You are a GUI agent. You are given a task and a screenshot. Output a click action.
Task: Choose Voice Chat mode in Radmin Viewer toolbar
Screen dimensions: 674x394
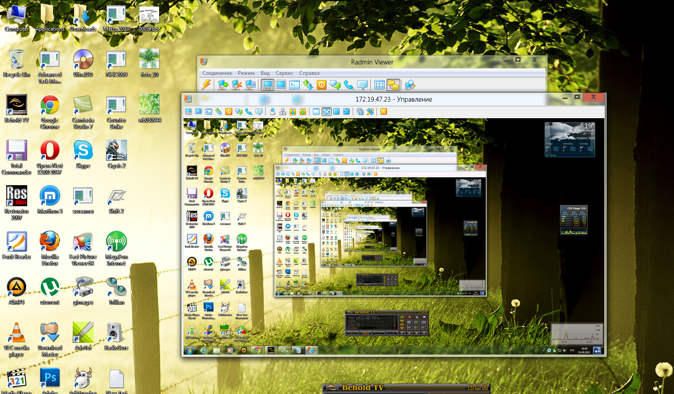[349, 84]
